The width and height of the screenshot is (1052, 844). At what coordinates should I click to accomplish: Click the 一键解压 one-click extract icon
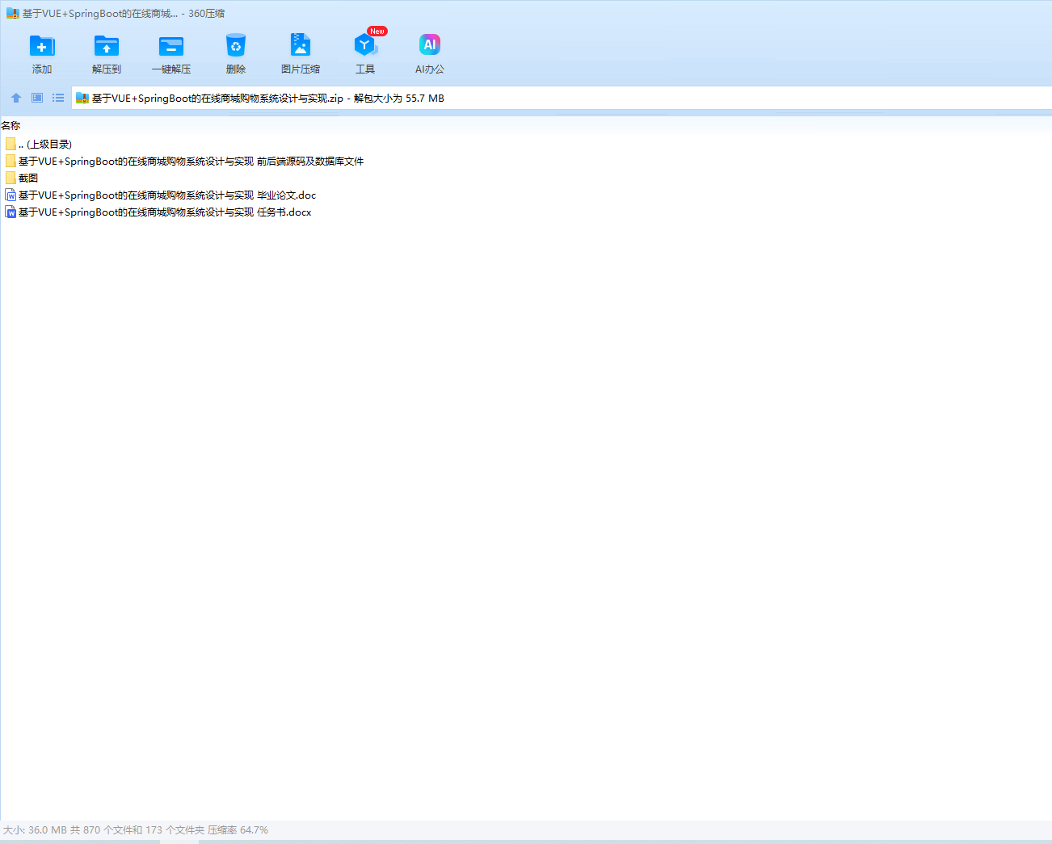[171, 47]
